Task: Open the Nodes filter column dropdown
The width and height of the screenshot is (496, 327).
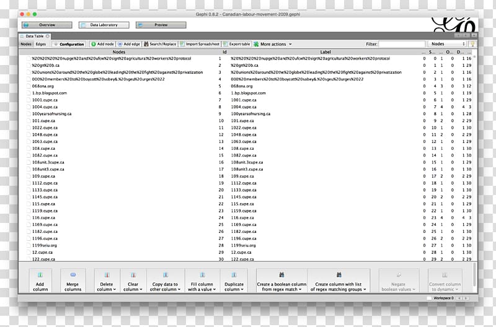Action: click(448, 44)
